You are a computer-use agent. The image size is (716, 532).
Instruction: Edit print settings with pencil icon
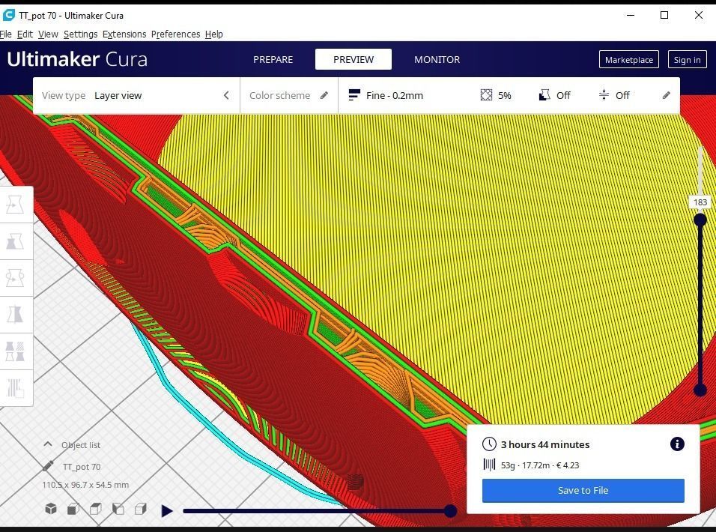tap(667, 95)
